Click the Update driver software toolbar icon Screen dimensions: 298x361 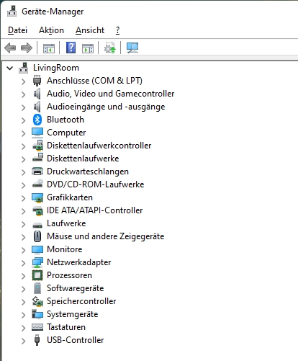click(x=109, y=48)
